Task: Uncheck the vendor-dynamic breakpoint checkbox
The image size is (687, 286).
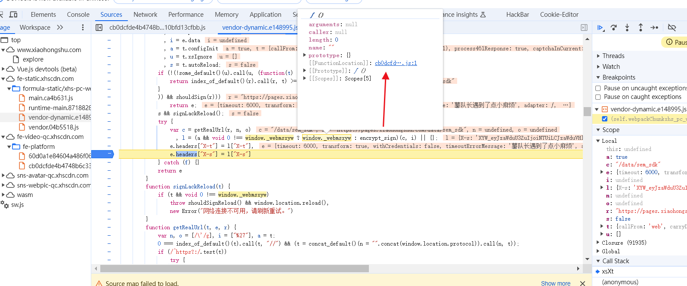Action: click(x=605, y=119)
